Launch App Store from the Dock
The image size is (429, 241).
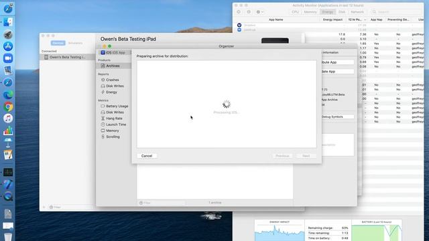(8, 46)
